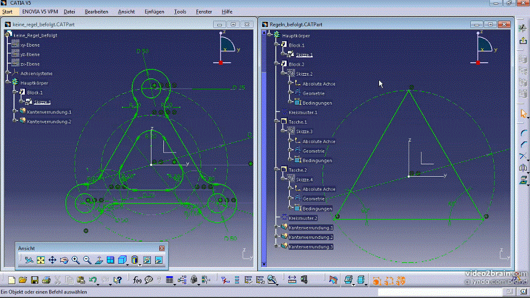Click the Swap visible space icon
The height and width of the screenshot is (298, 530).
click(159, 260)
